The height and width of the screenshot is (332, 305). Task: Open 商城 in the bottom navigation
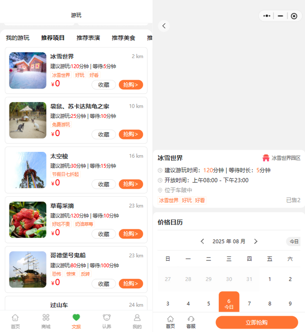click(46, 321)
